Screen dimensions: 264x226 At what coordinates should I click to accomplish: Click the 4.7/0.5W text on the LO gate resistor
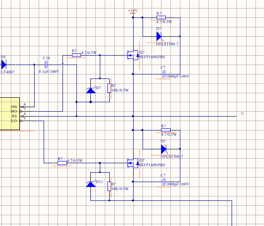click(x=75, y=161)
